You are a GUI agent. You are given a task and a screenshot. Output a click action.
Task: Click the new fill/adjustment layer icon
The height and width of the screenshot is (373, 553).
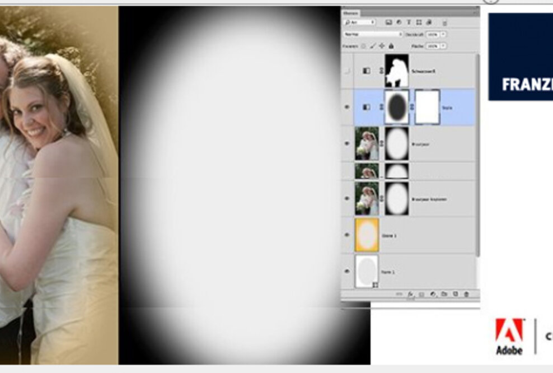click(x=433, y=294)
